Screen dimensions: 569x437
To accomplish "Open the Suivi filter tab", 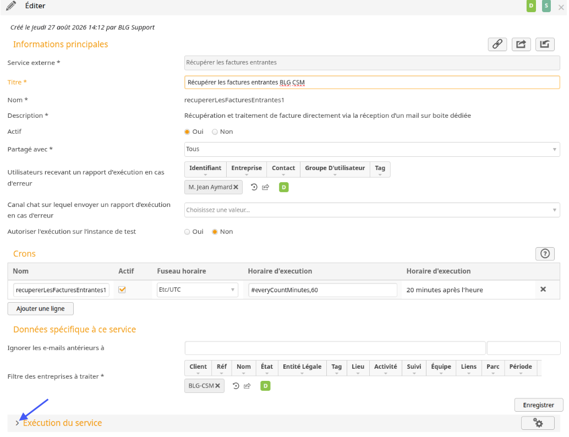I will [414, 368].
